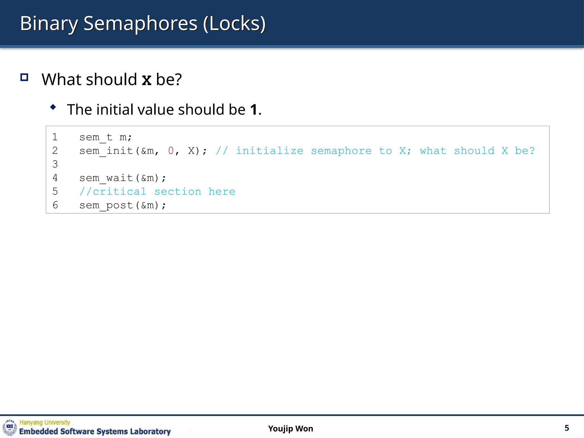Click the author name 'Youjip Won'
584x438 pixels.
point(290,429)
